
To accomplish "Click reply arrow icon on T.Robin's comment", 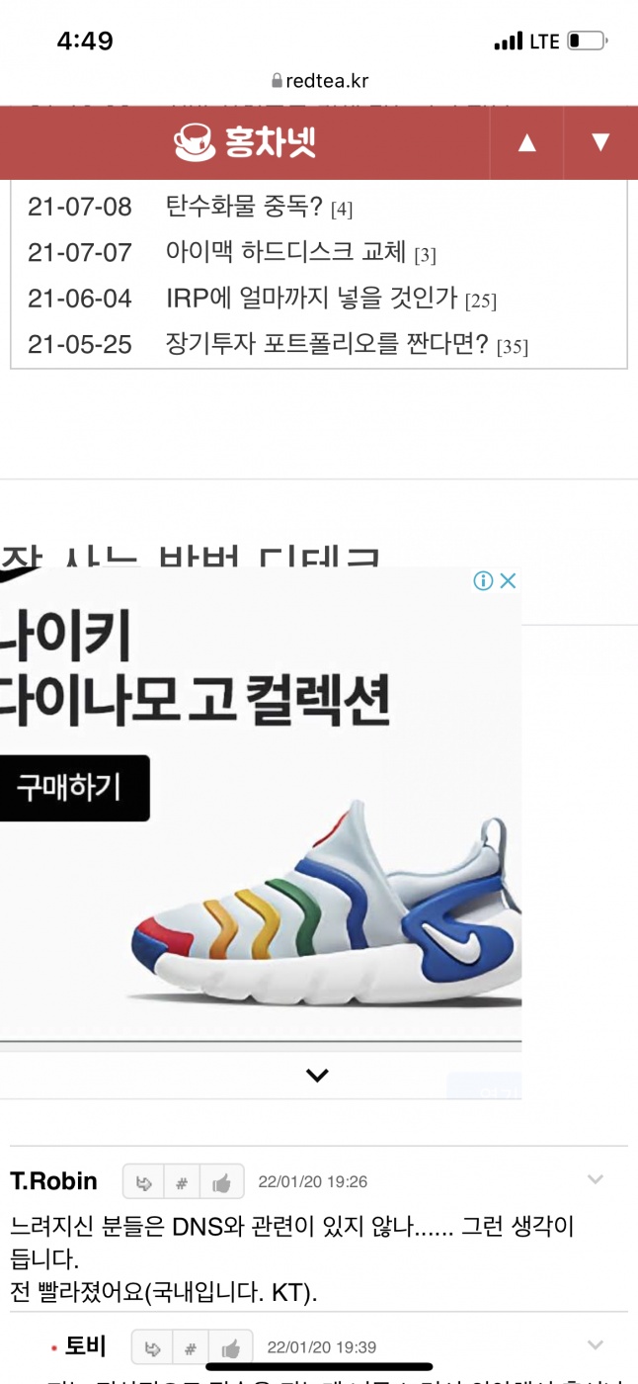I will click(x=143, y=1181).
